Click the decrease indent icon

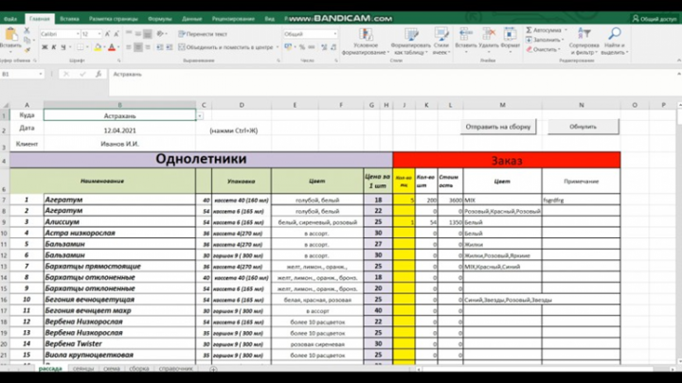click(160, 47)
